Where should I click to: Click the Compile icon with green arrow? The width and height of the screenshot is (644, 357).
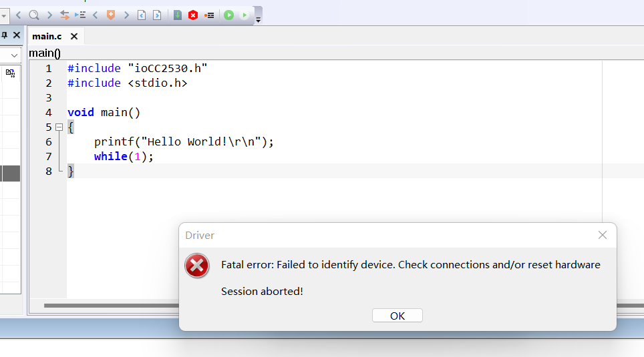click(178, 15)
